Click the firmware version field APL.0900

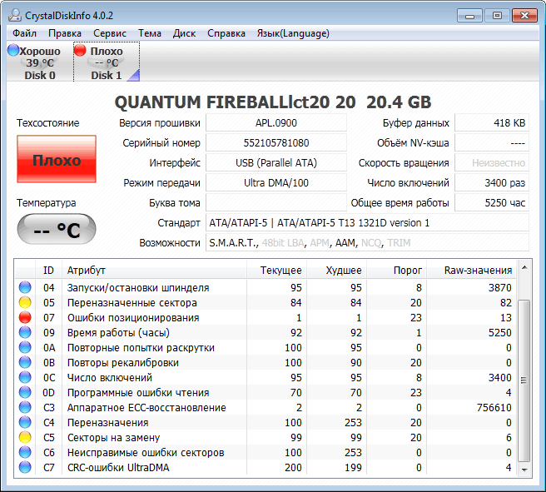coord(276,123)
